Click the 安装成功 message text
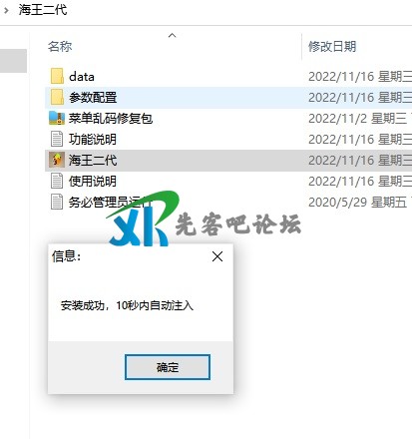 127,305
